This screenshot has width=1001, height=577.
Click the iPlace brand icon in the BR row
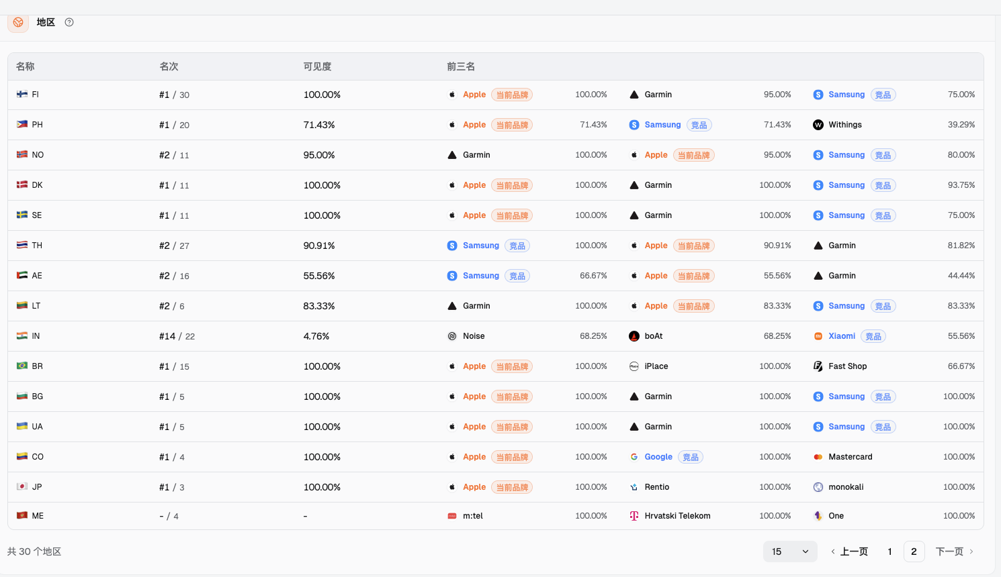634,366
